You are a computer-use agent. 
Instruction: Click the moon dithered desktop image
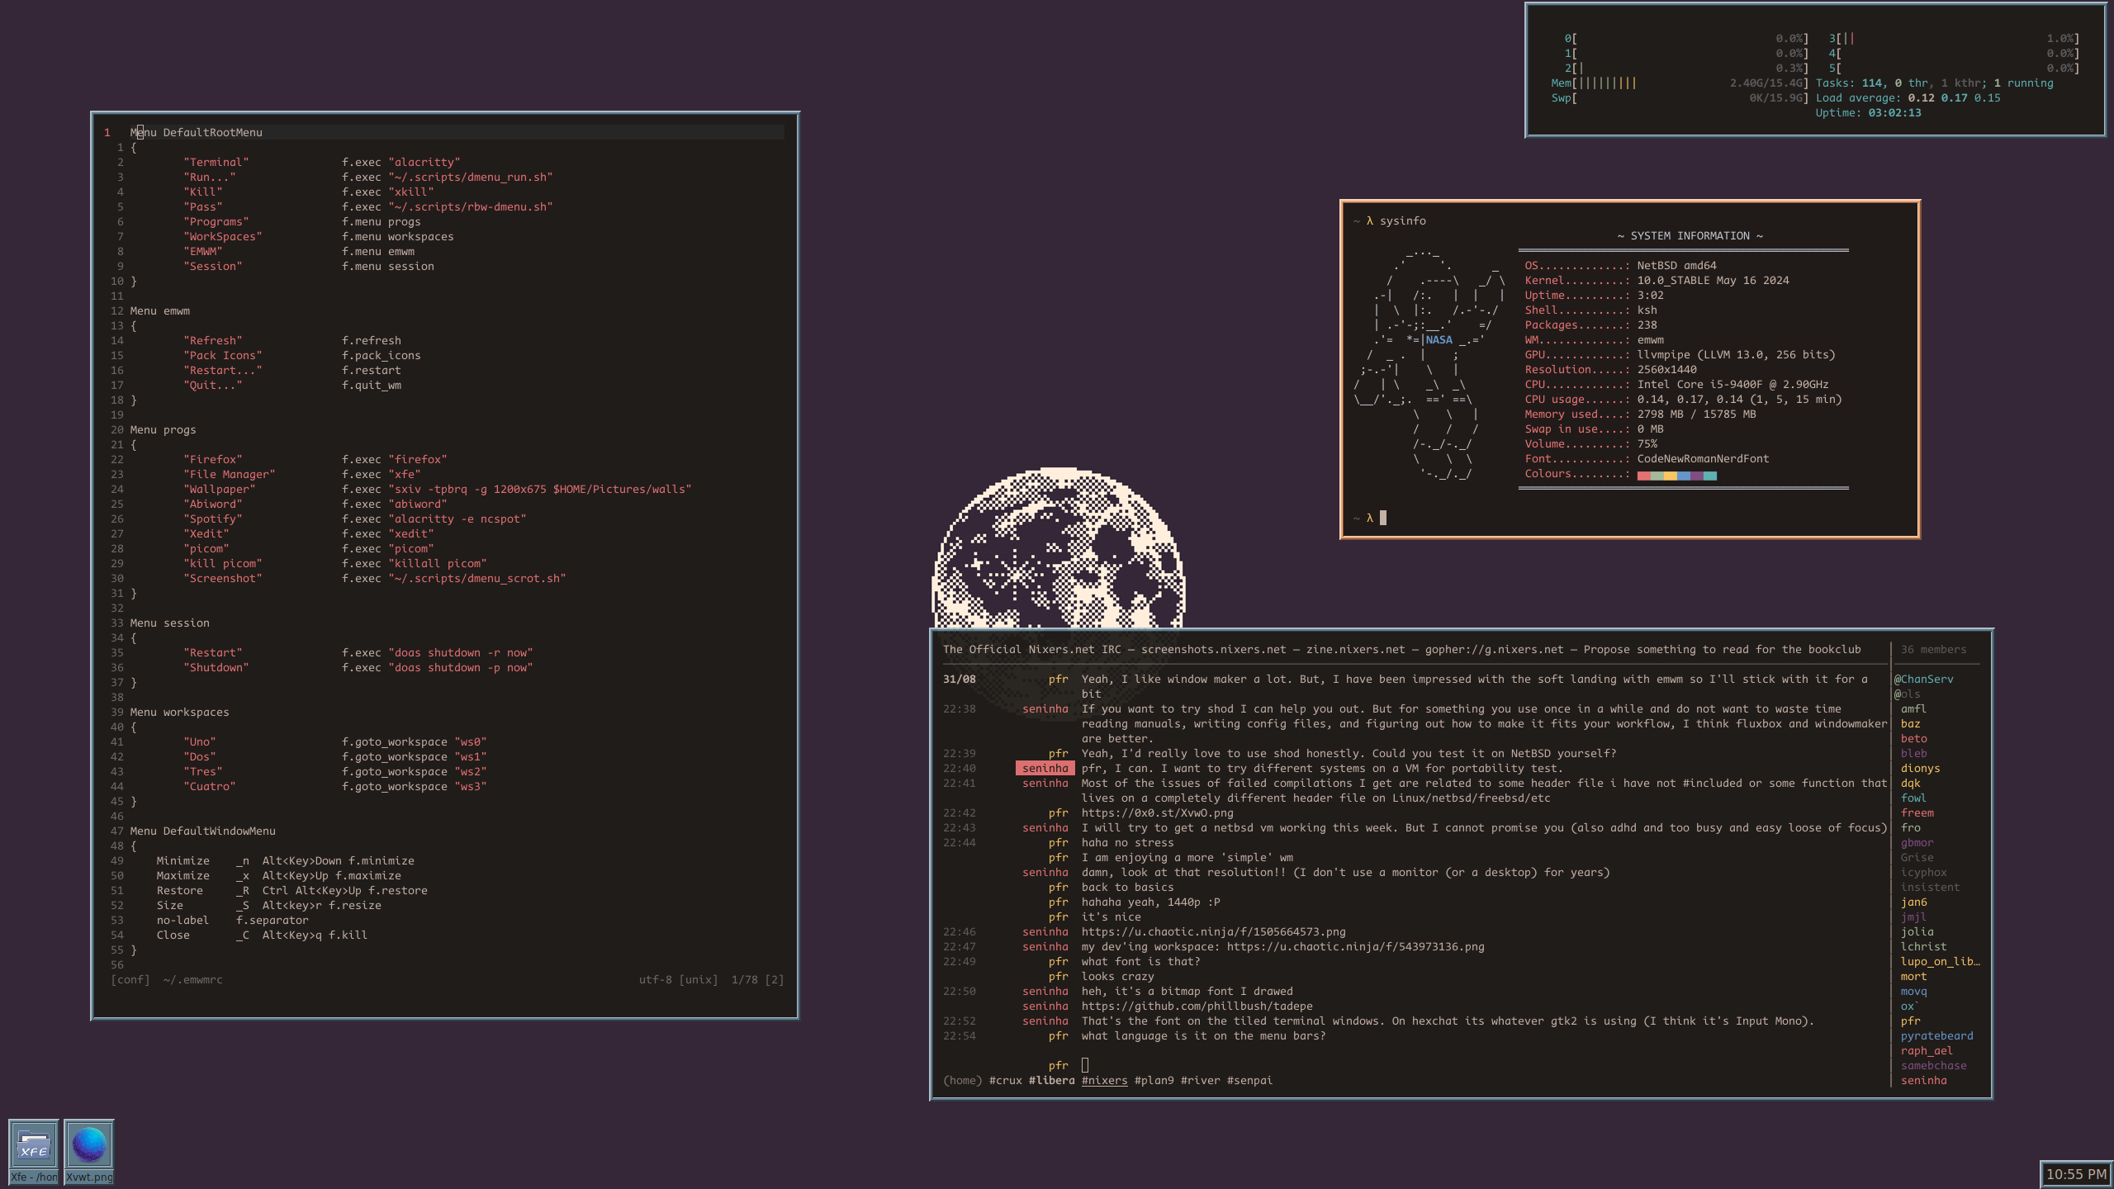1059,549
